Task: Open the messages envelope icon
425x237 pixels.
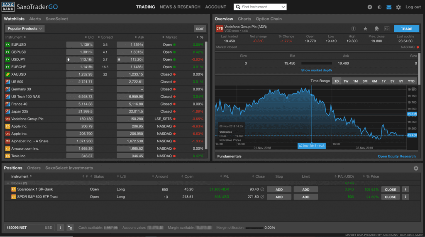Action: pos(389,7)
